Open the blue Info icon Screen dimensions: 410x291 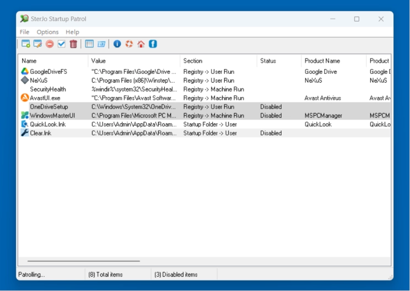coord(117,44)
